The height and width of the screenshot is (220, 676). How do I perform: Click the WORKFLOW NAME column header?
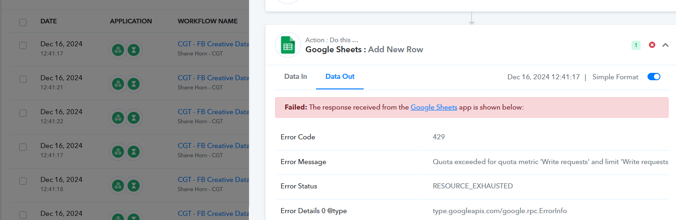208,21
